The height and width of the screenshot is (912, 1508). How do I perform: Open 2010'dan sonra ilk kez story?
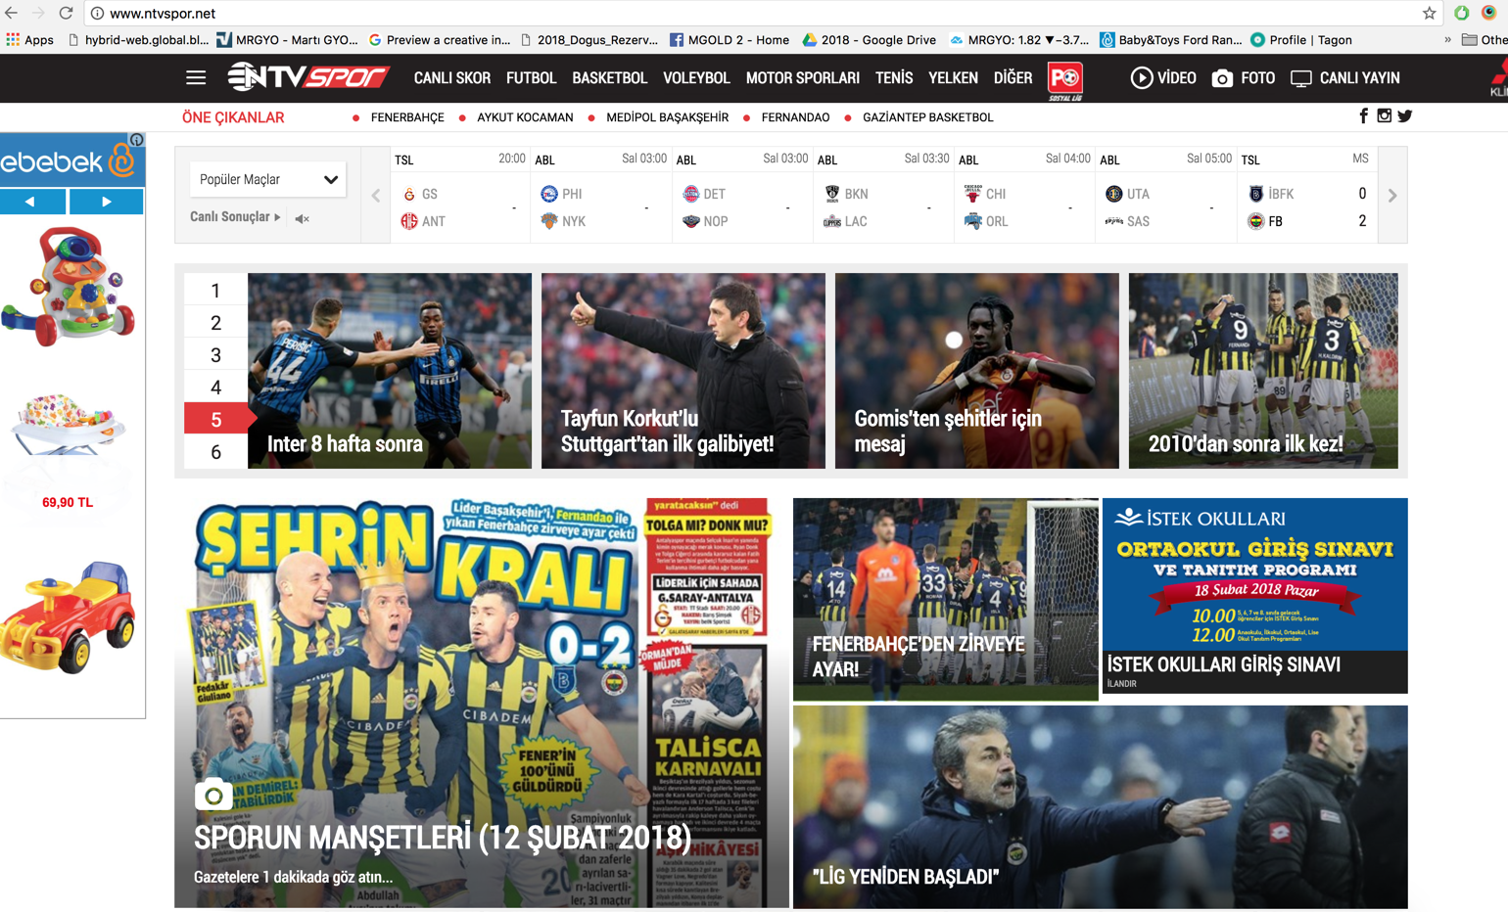tap(1263, 371)
